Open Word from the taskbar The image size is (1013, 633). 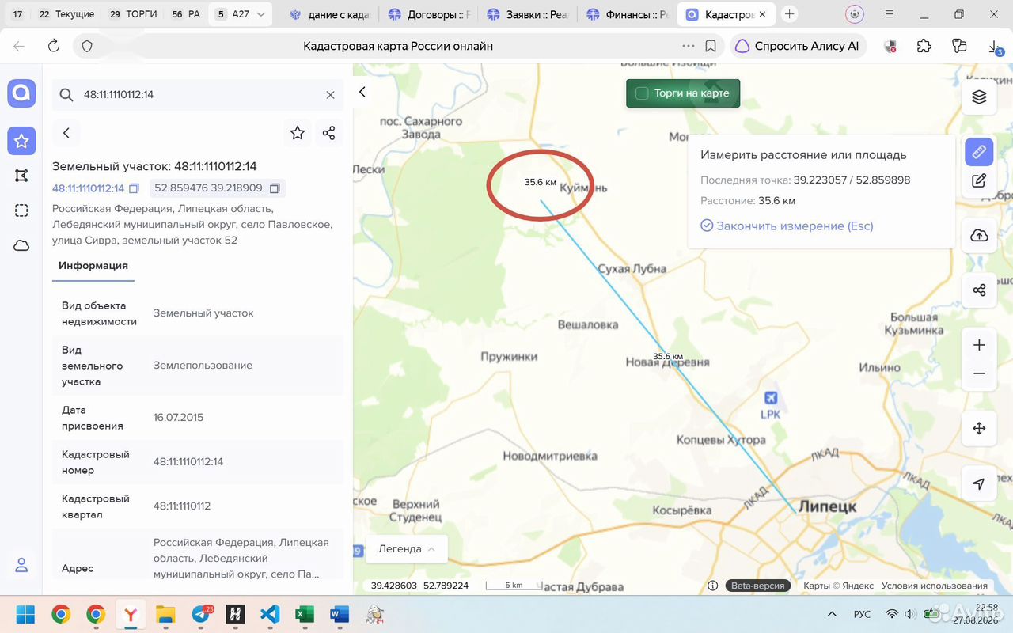tap(340, 614)
